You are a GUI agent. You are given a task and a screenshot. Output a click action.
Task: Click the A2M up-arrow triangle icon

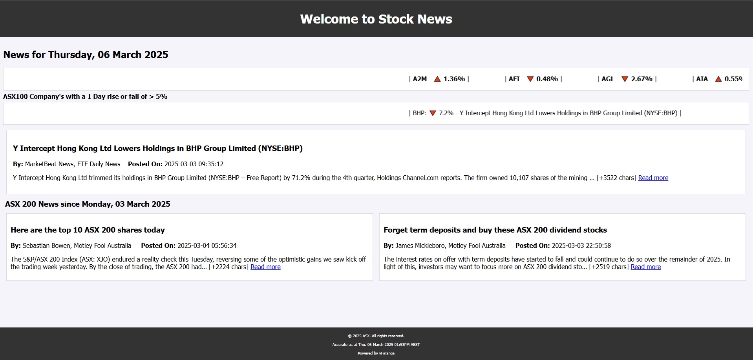pyautogui.click(x=437, y=79)
